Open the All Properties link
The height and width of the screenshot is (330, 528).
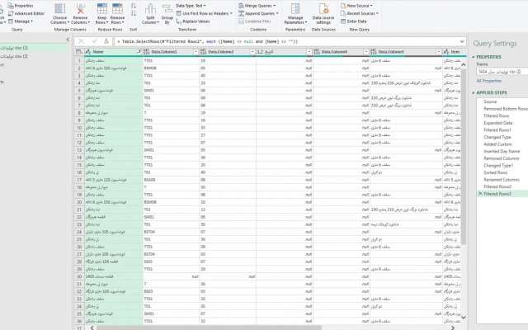pos(489,81)
